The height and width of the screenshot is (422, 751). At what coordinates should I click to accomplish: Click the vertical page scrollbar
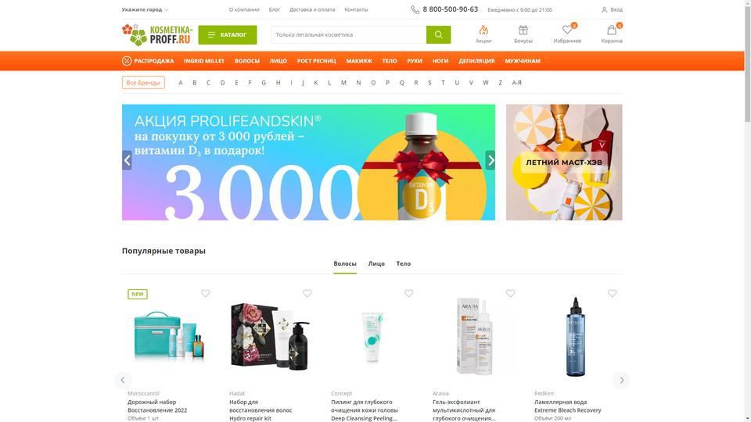pos(748,63)
